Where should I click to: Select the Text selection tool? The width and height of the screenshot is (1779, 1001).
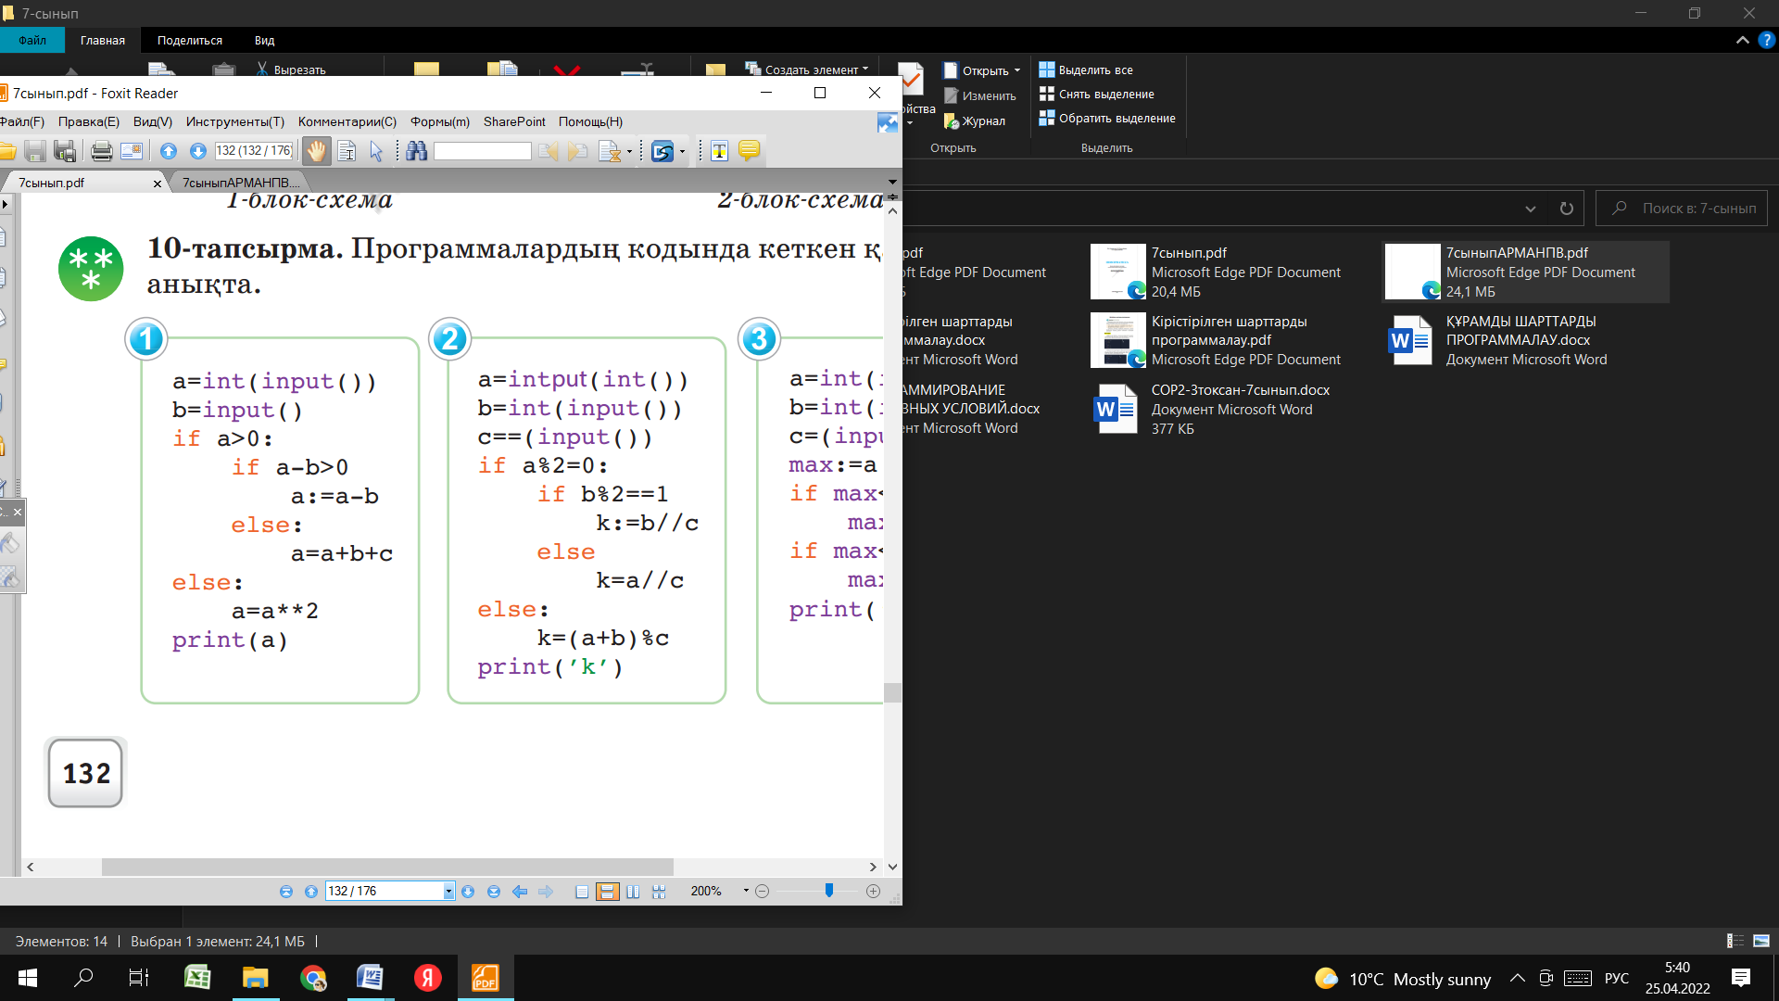tap(347, 151)
